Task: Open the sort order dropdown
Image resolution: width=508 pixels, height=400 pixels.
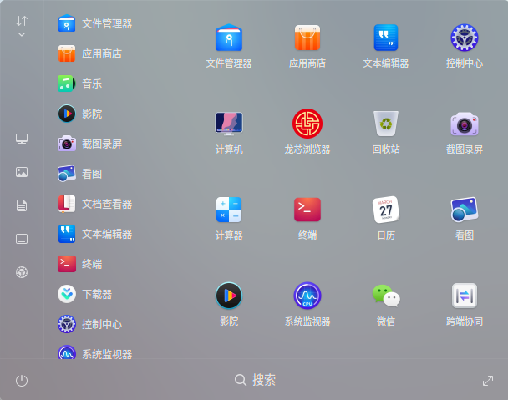Action: 22,26
